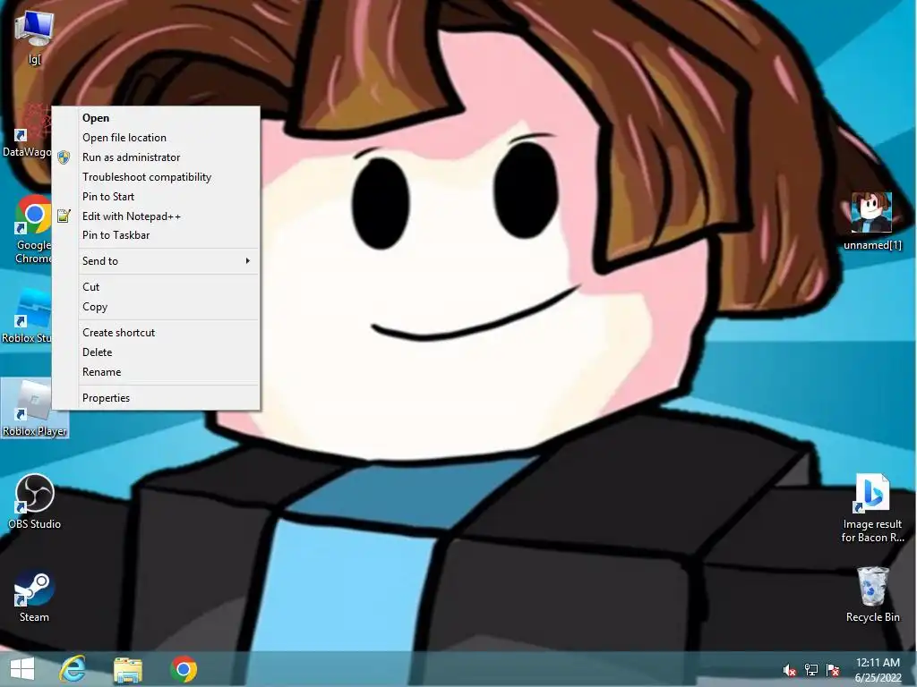The image size is (917, 687).
Task: Open the Windows Start button
Action: point(22,669)
